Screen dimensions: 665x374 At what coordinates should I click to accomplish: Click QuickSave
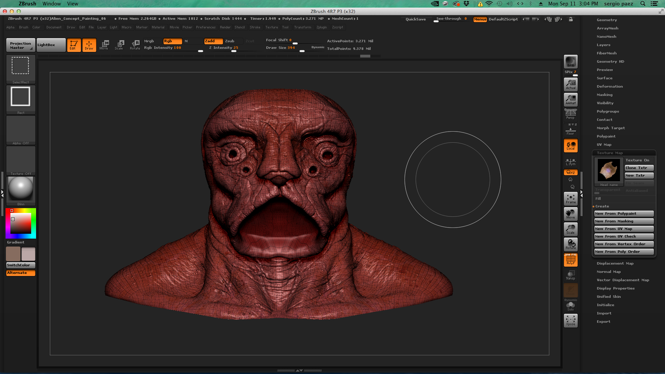tap(416, 19)
